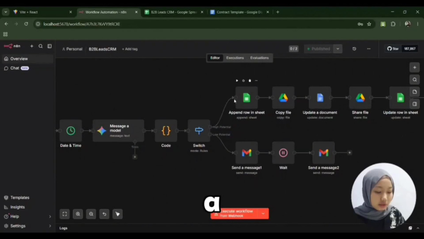
Task: Open Published status dropdown arrow
Action: pos(338,49)
